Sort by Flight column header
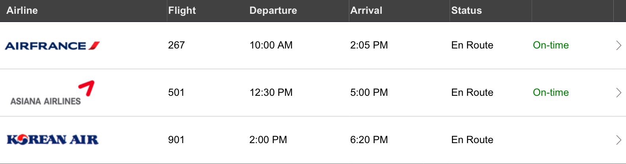626x164 pixels. coord(182,11)
